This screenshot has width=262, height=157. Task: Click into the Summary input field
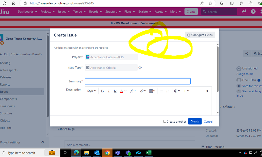tap(137, 81)
